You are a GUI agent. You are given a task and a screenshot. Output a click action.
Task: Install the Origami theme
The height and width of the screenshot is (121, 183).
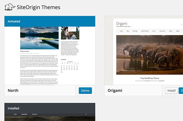[172, 91]
